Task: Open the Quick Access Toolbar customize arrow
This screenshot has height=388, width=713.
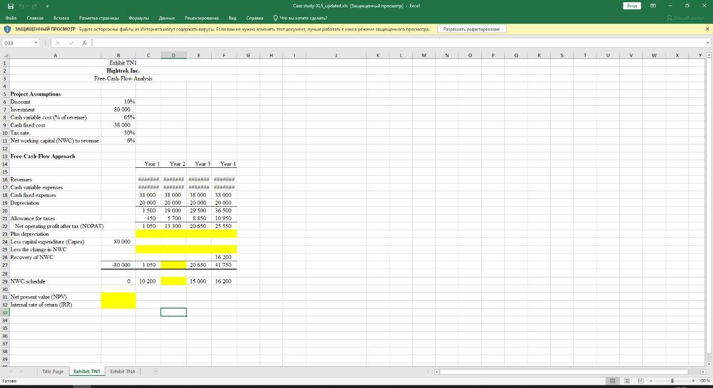Action: pos(47,6)
